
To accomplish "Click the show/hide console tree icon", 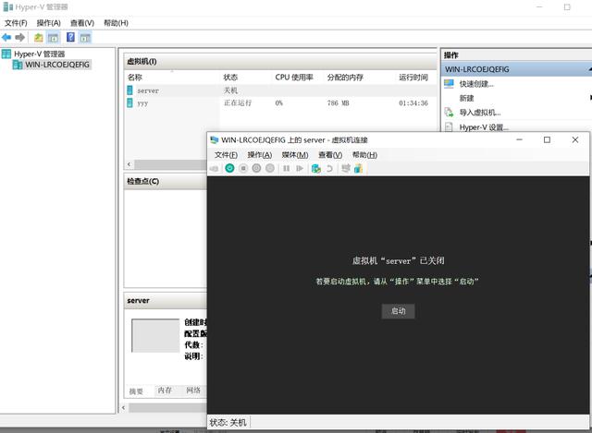I will pos(54,38).
